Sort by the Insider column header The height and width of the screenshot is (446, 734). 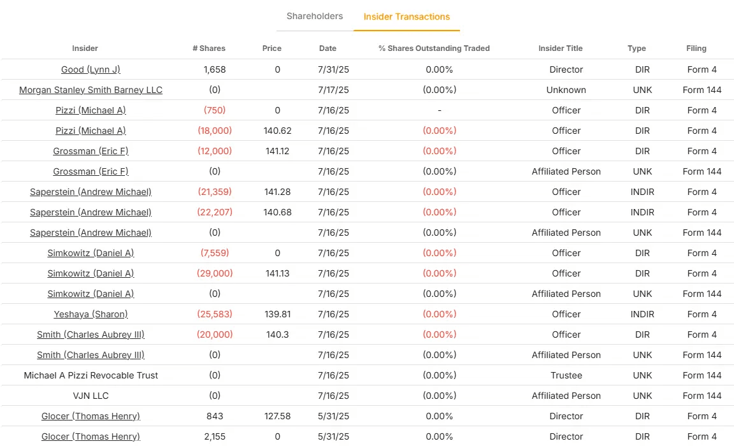[x=85, y=48]
